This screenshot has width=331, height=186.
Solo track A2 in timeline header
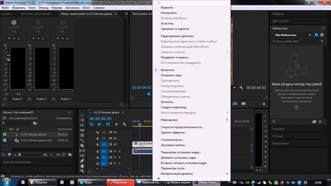(119, 157)
